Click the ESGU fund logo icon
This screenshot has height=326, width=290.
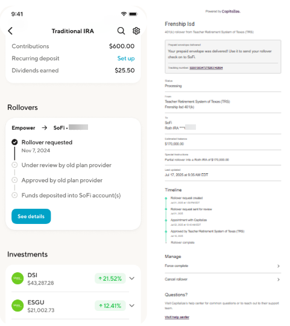tap(17, 305)
